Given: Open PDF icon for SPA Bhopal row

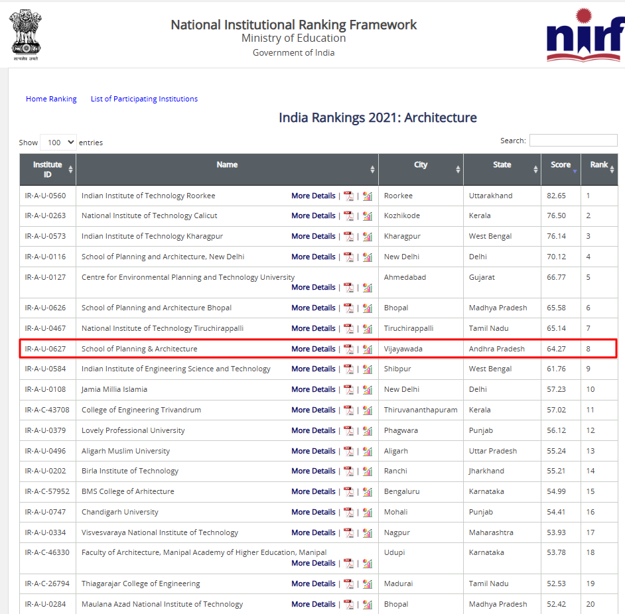Looking at the screenshot, I should (x=349, y=308).
